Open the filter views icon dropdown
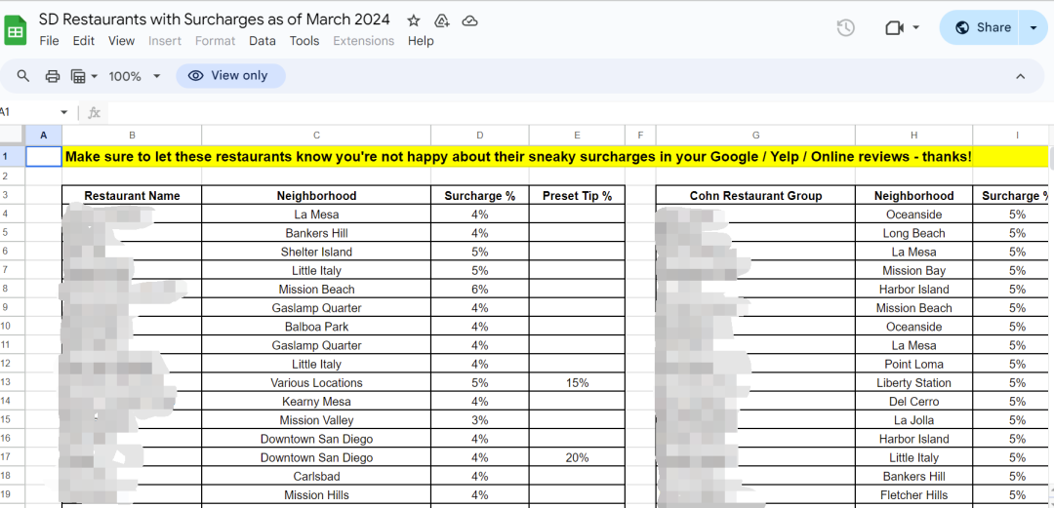This screenshot has height=508, width=1054. (x=85, y=76)
